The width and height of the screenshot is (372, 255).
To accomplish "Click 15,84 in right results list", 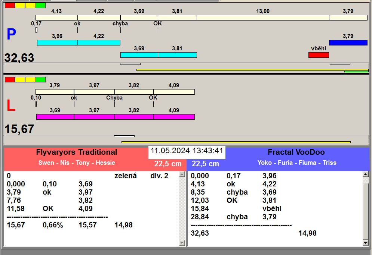I will (200, 209).
